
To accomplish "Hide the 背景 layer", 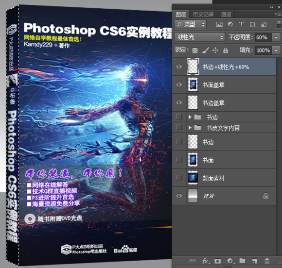I will coord(179,196).
